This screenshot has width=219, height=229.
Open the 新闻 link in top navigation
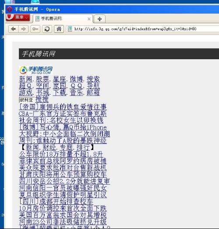25,79
